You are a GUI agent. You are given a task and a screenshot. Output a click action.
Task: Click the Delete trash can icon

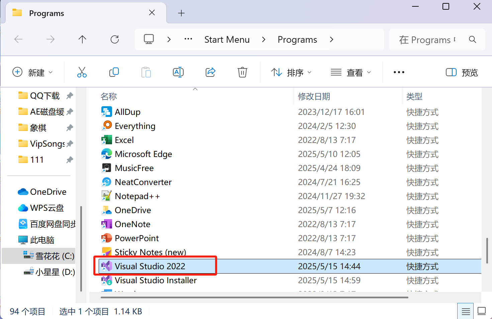[242, 72]
